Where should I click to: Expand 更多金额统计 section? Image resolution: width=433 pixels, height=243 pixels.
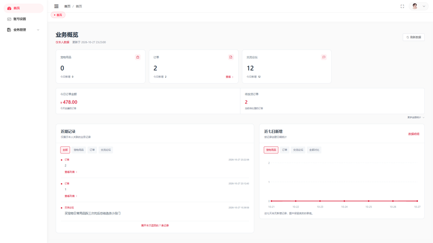point(416,117)
